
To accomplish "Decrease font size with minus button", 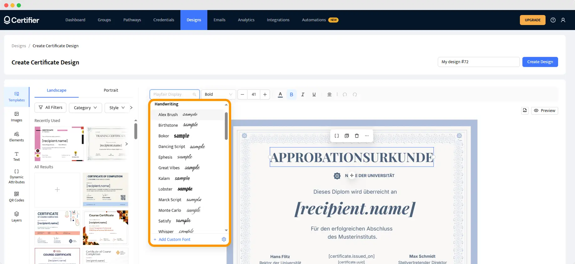I will [x=242, y=94].
